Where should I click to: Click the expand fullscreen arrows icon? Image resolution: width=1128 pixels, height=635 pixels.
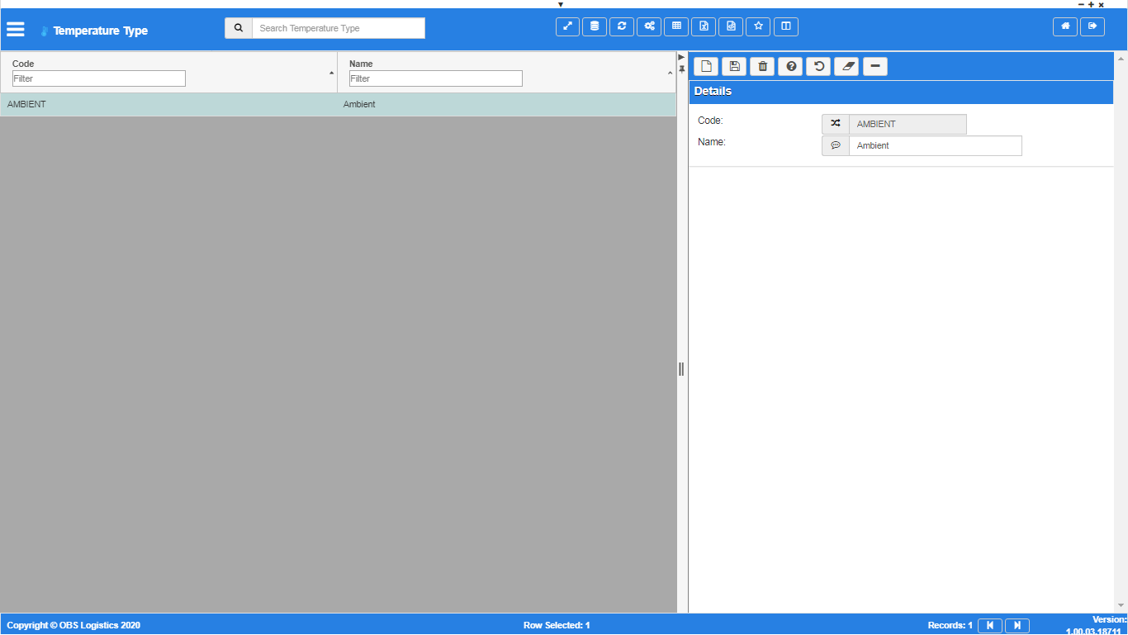coord(567,26)
